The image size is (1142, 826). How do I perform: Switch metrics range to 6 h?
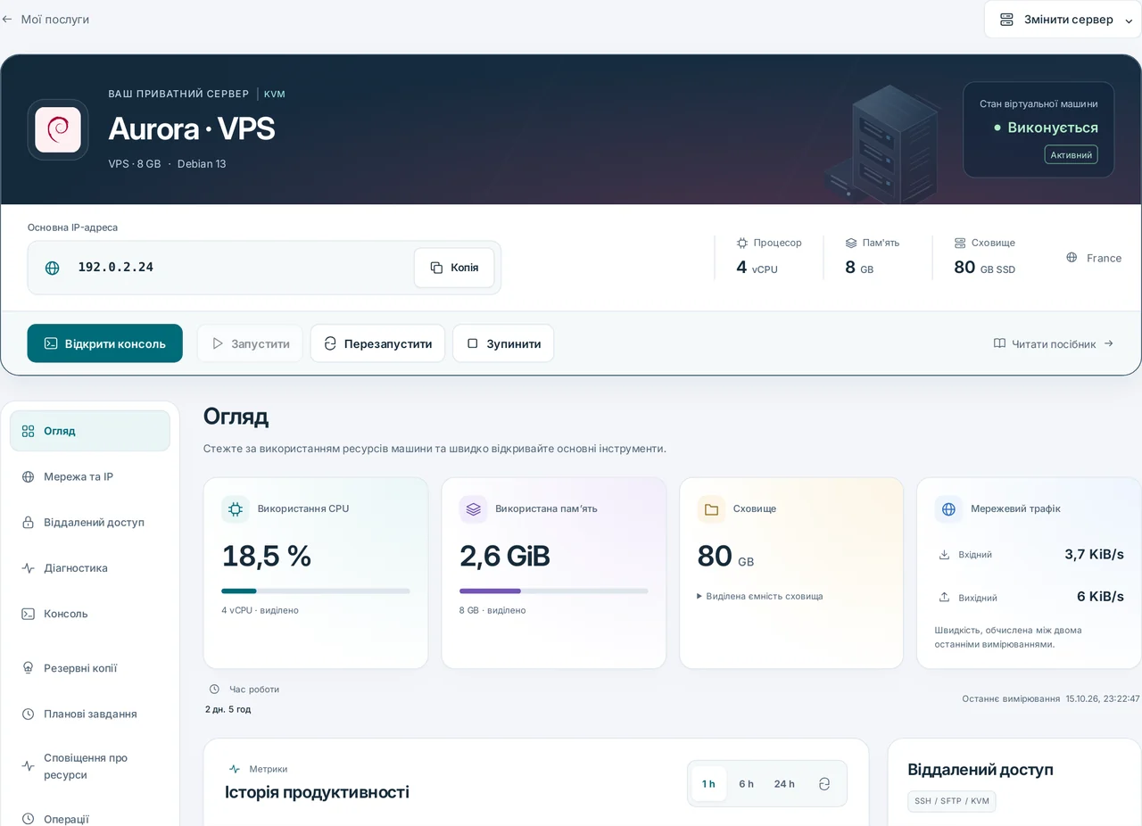point(746,784)
